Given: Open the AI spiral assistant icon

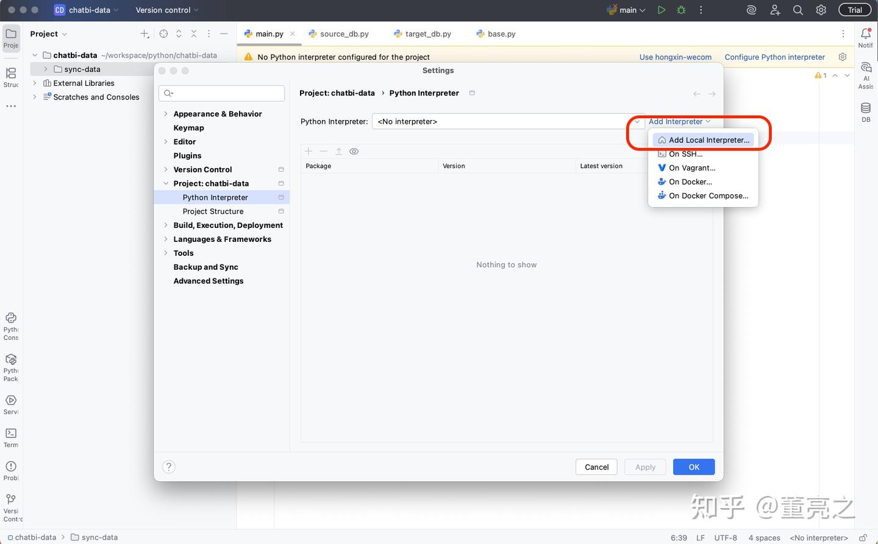Looking at the screenshot, I should [x=752, y=10].
